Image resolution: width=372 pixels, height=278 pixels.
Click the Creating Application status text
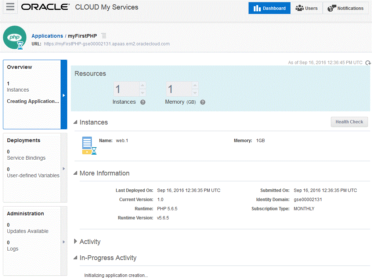tap(33, 101)
